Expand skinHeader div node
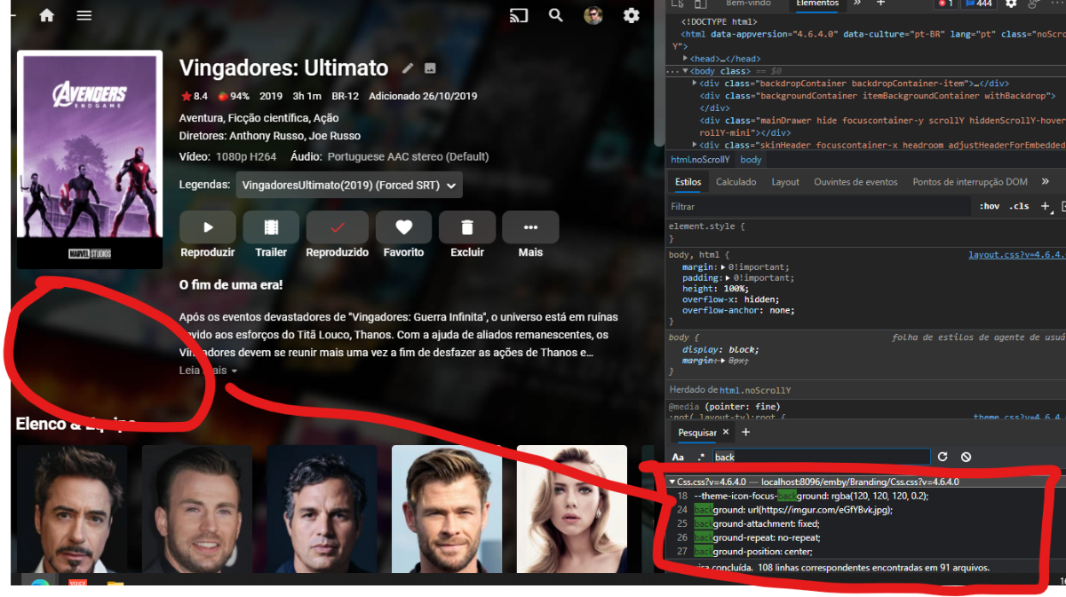The width and height of the screenshot is (1066, 597). pos(695,145)
